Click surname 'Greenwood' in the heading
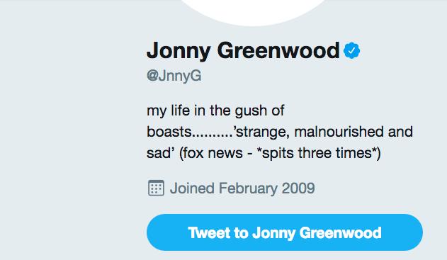Image resolution: width=447 pixels, height=260 pixels. click(278, 51)
